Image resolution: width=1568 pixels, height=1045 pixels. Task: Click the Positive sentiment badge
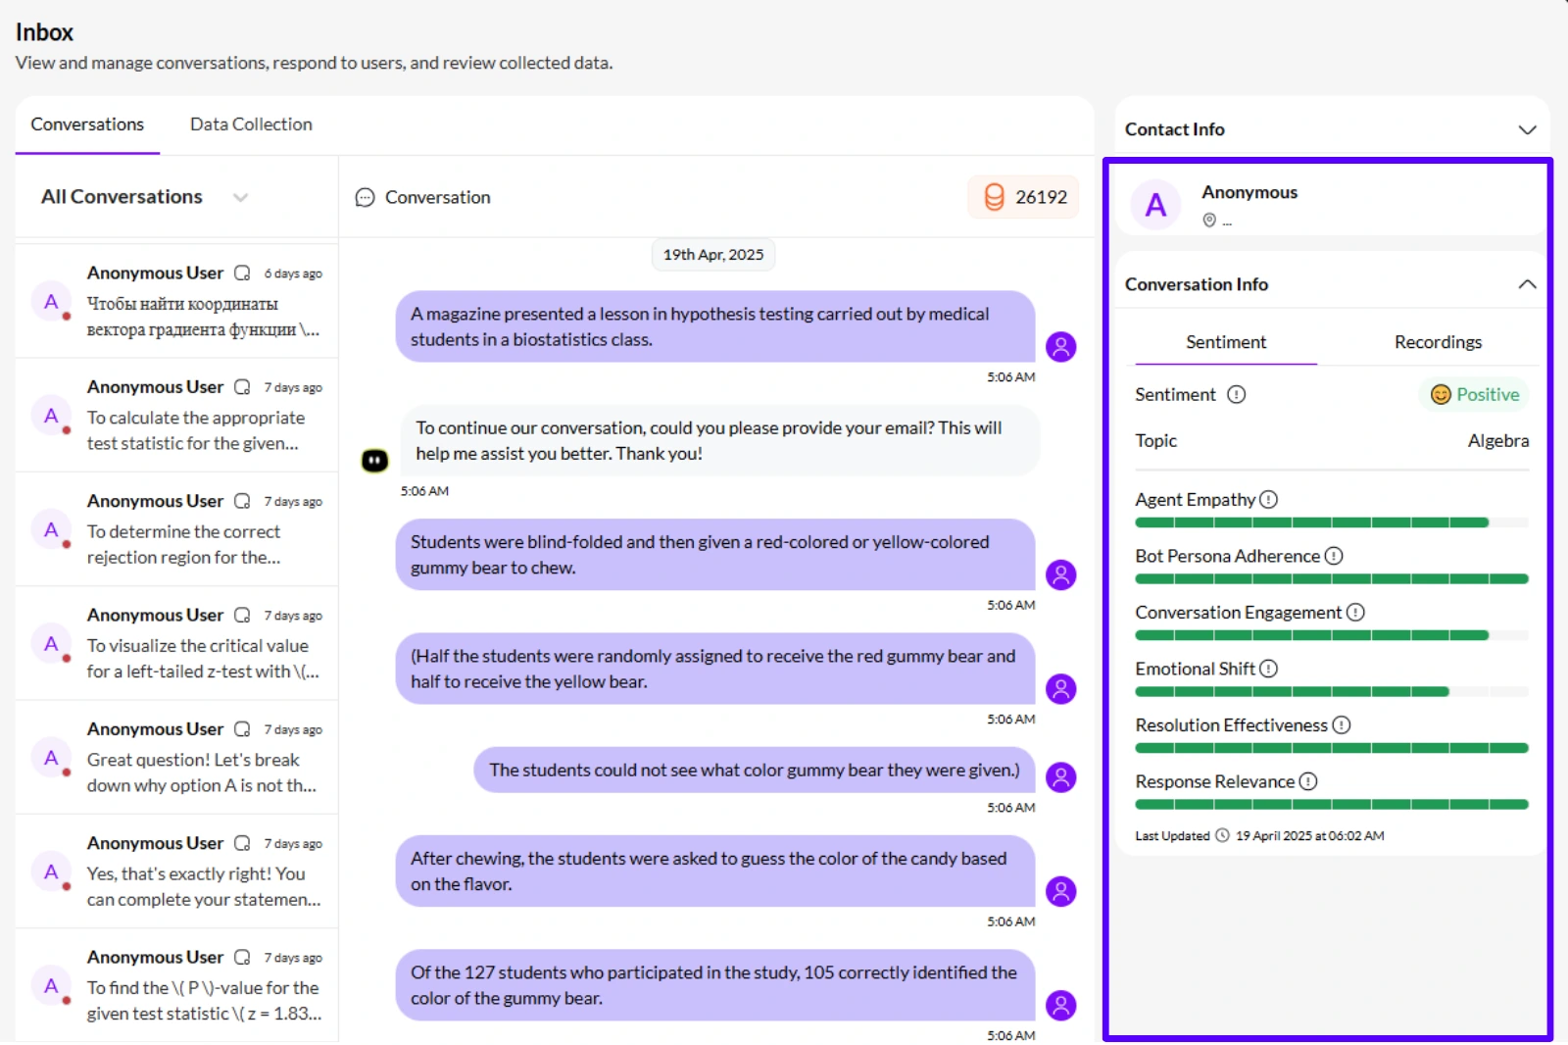pos(1473,394)
